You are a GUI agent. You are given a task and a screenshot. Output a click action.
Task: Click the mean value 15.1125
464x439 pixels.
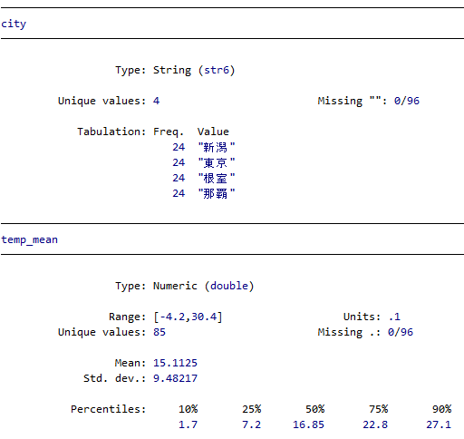[175, 363]
